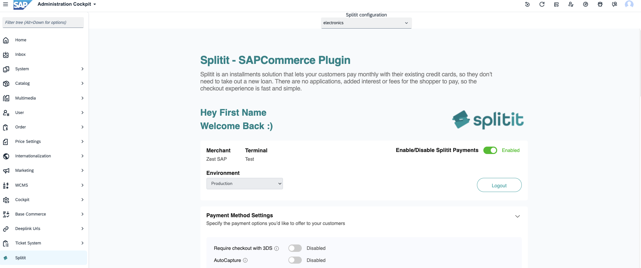Expand the System tree chevron
Image resolution: width=641 pixels, height=268 pixels.
pyautogui.click(x=83, y=69)
